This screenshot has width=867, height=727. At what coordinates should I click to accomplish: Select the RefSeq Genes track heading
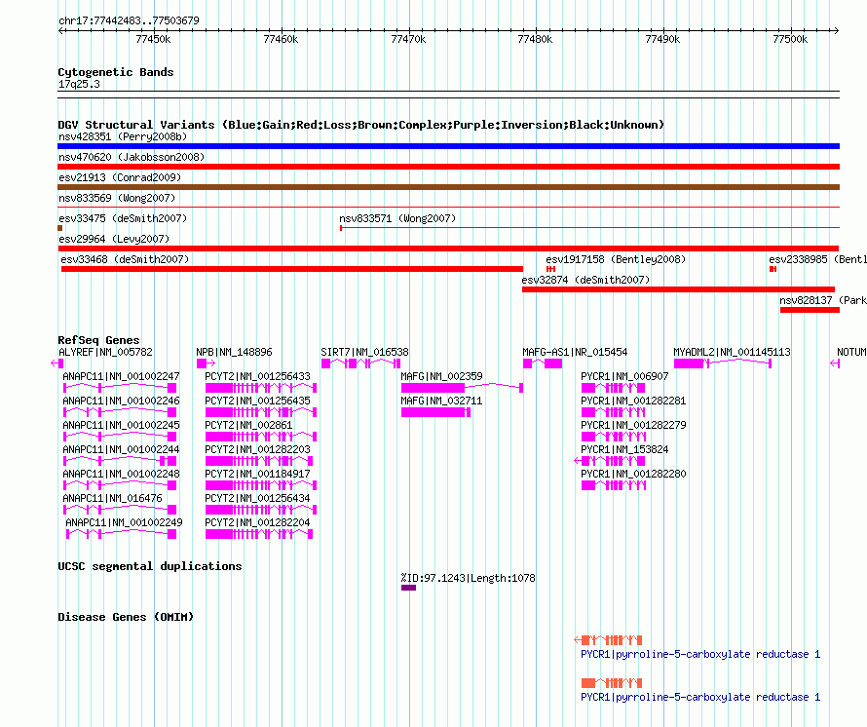98,340
